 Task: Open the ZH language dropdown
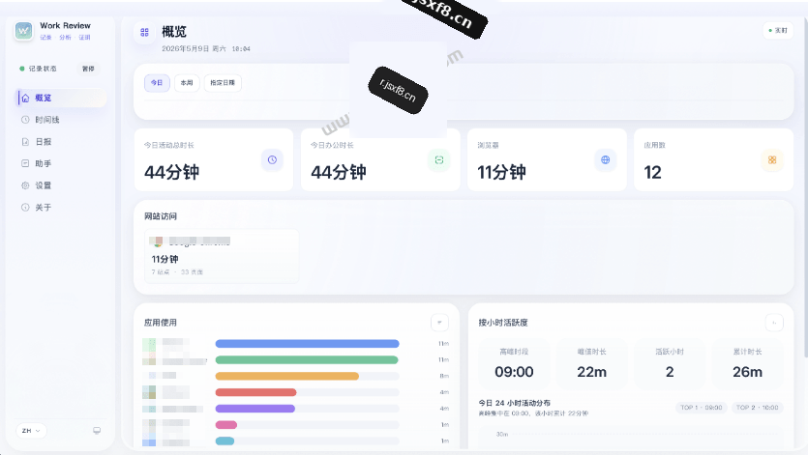(x=31, y=430)
